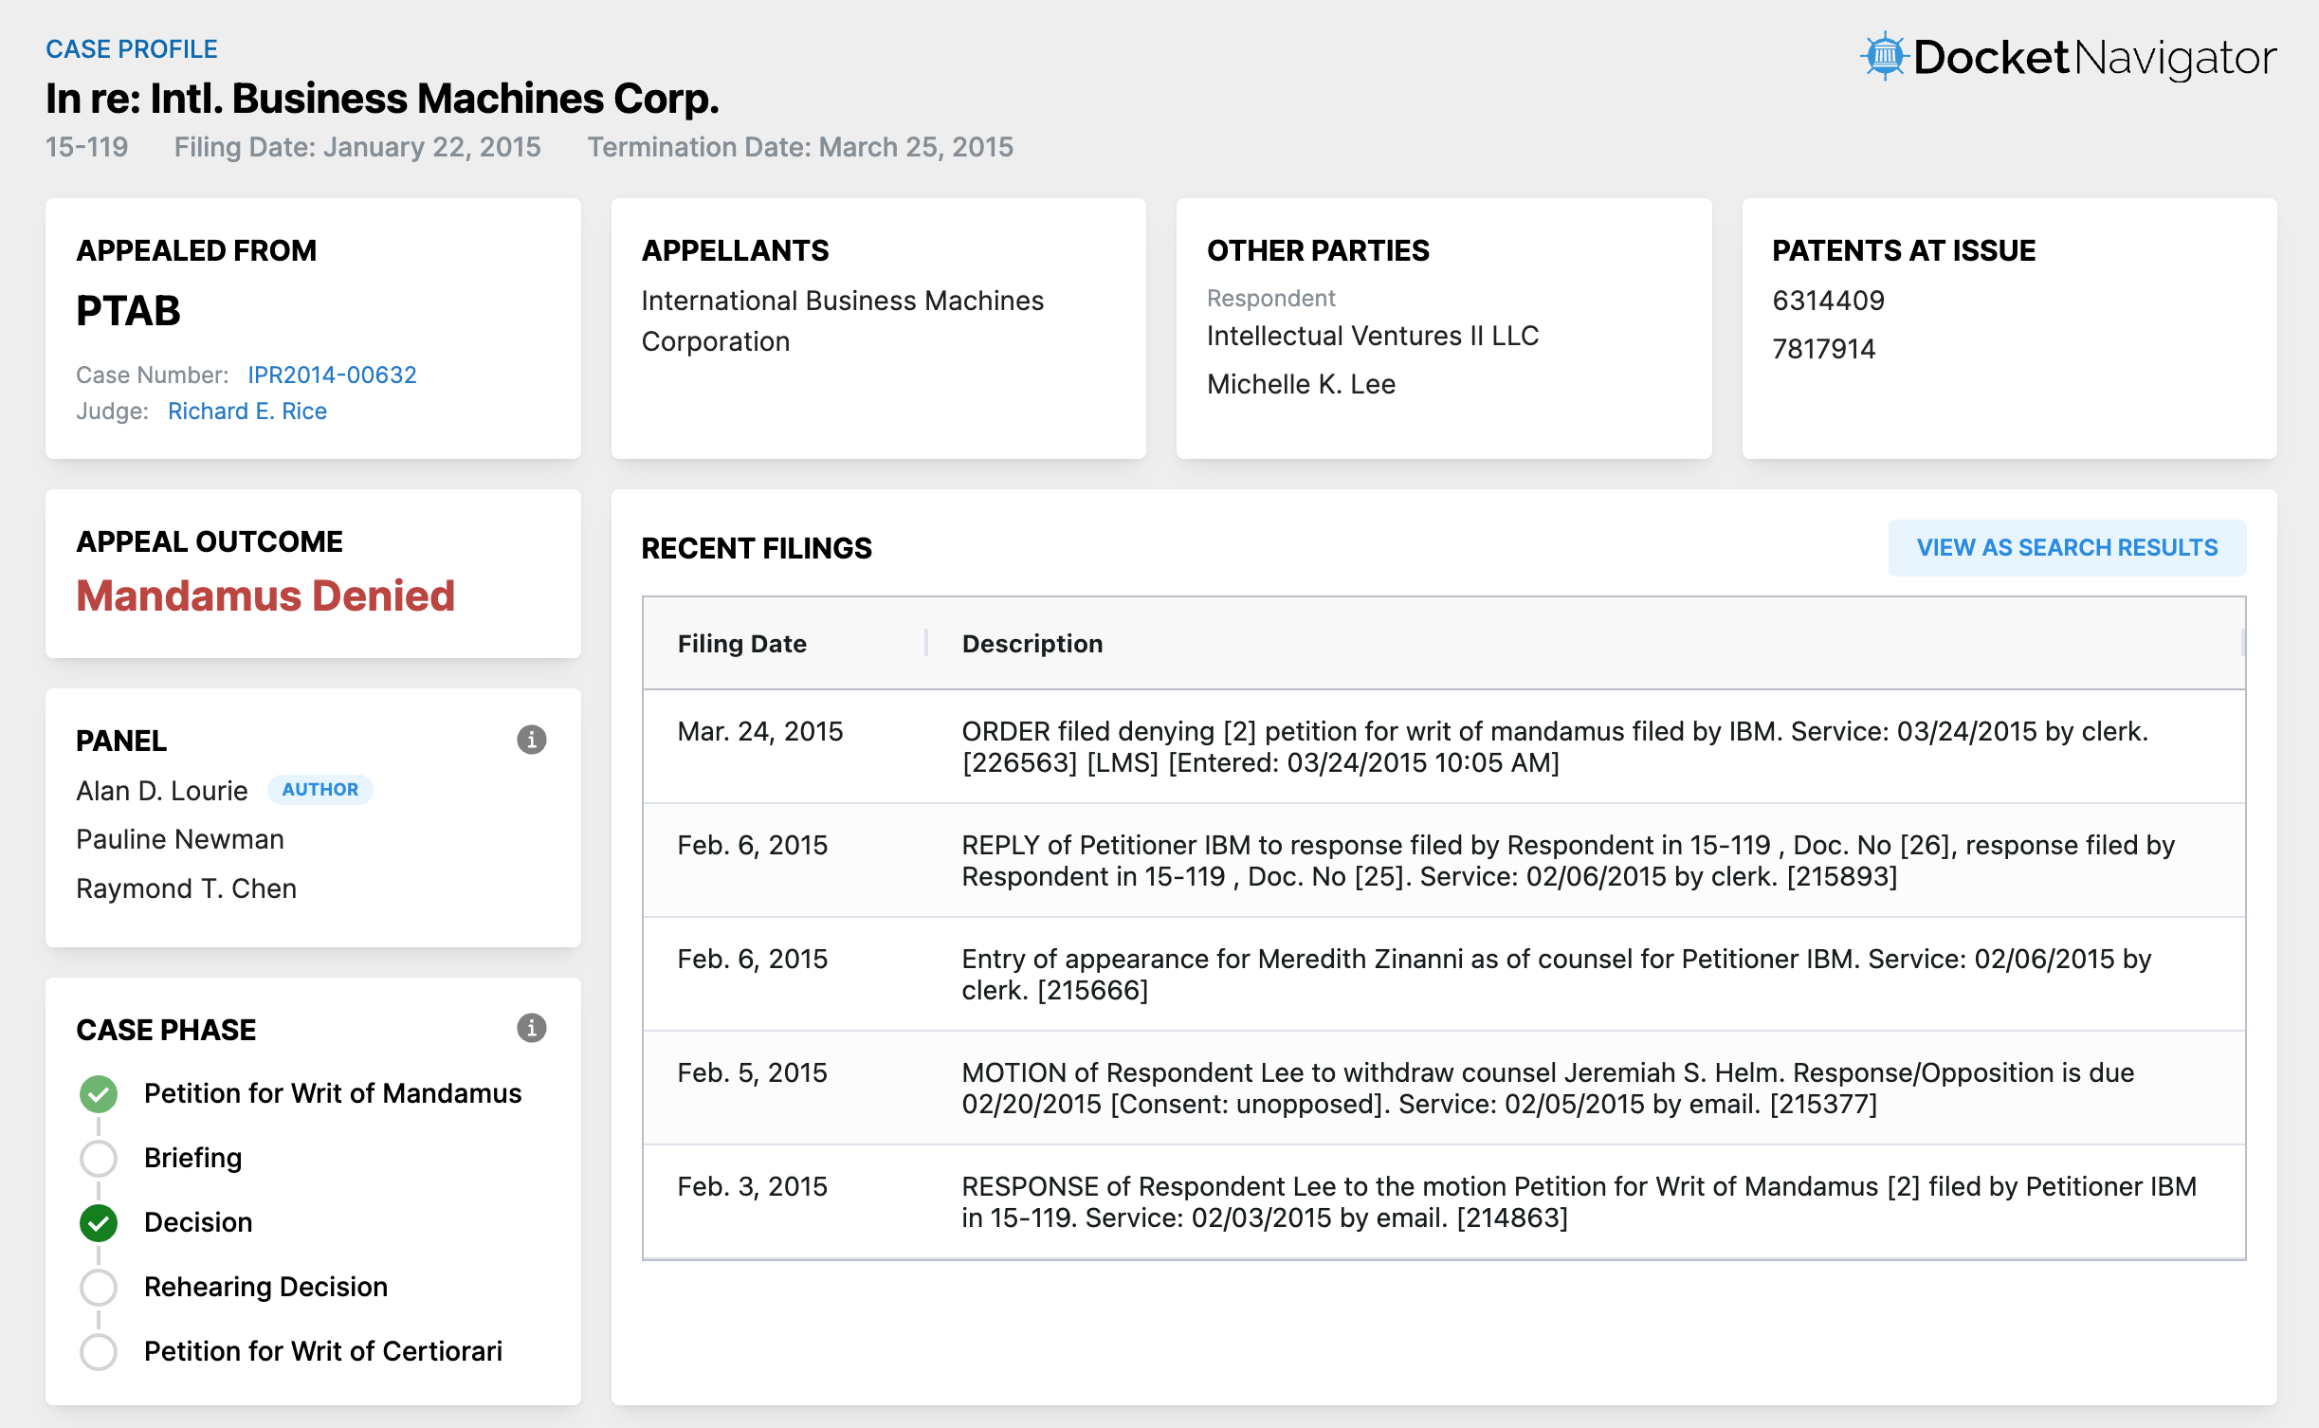This screenshot has width=2319, height=1428.
Task: Open the Panel info icon
Action: pos(531,740)
